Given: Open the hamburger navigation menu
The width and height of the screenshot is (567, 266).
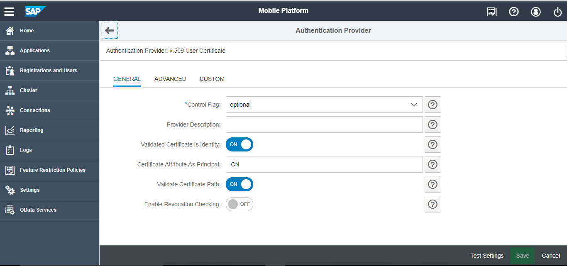Looking at the screenshot, I should coord(9,11).
